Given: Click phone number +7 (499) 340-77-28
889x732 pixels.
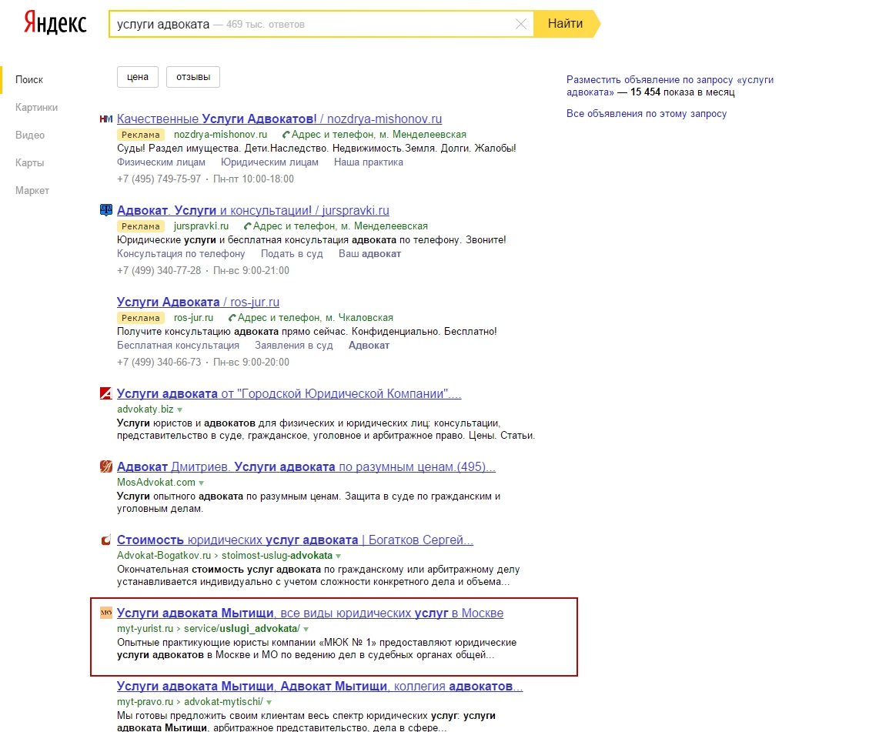Looking at the screenshot, I should tap(159, 271).
